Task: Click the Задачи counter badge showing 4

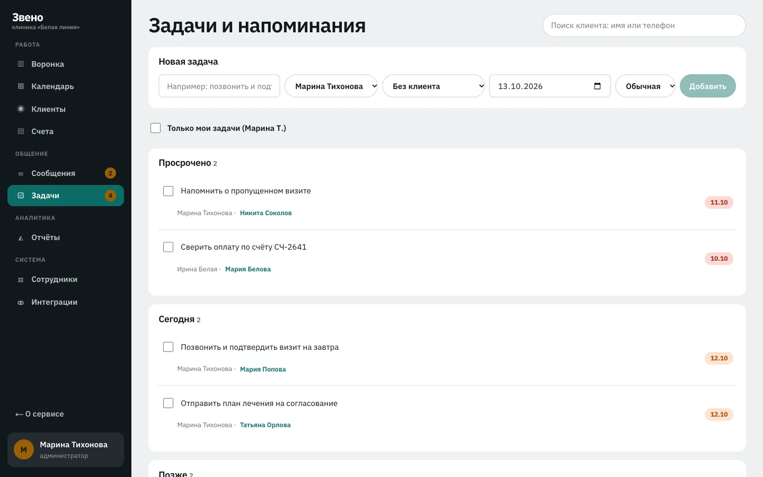Action: point(110,196)
